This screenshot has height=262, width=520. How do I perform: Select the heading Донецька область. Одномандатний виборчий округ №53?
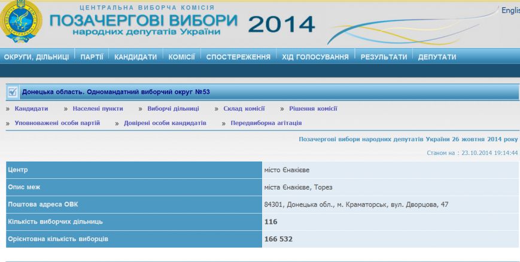(115, 92)
